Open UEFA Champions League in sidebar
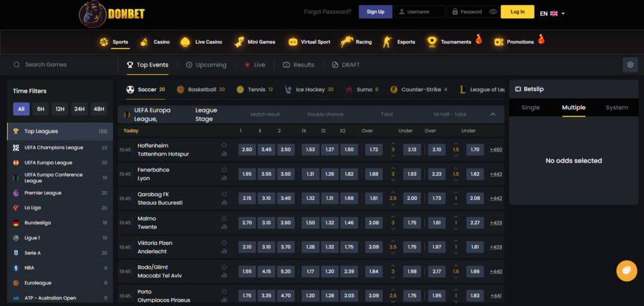 60,148
